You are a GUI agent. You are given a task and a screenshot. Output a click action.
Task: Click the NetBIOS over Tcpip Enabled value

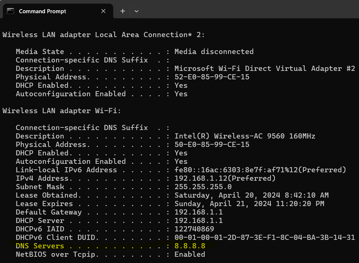tap(190, 255)
